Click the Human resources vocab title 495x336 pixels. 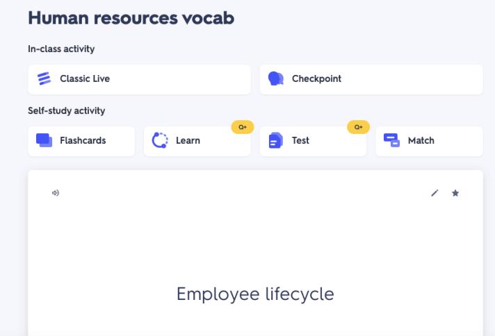click(x=131, y=18)
